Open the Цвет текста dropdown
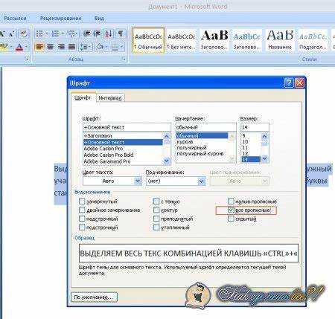The height and width of the screenshot is (319, 335). click(138, 181)
